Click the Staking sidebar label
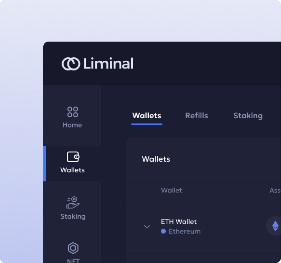 pyautogui.click(x=73, y=216)
